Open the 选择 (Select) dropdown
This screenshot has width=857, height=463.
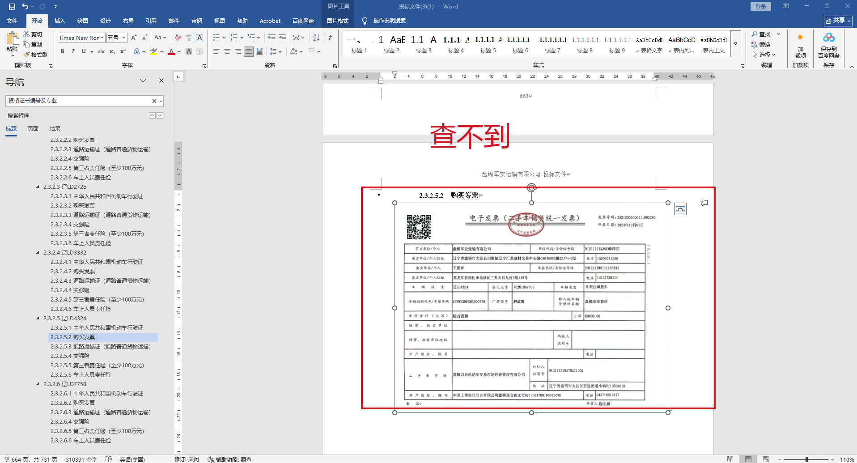pos(764,55)
